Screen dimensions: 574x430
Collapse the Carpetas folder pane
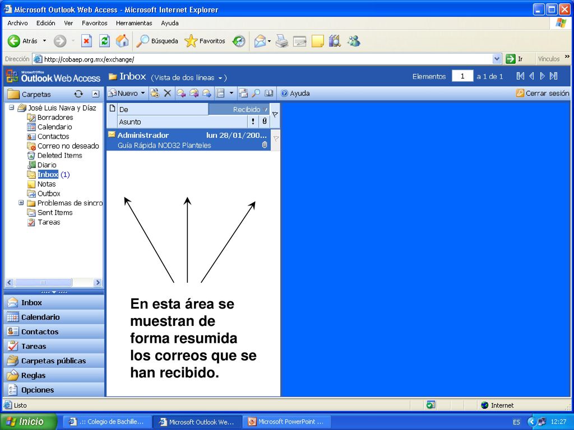tap(95, 94)
